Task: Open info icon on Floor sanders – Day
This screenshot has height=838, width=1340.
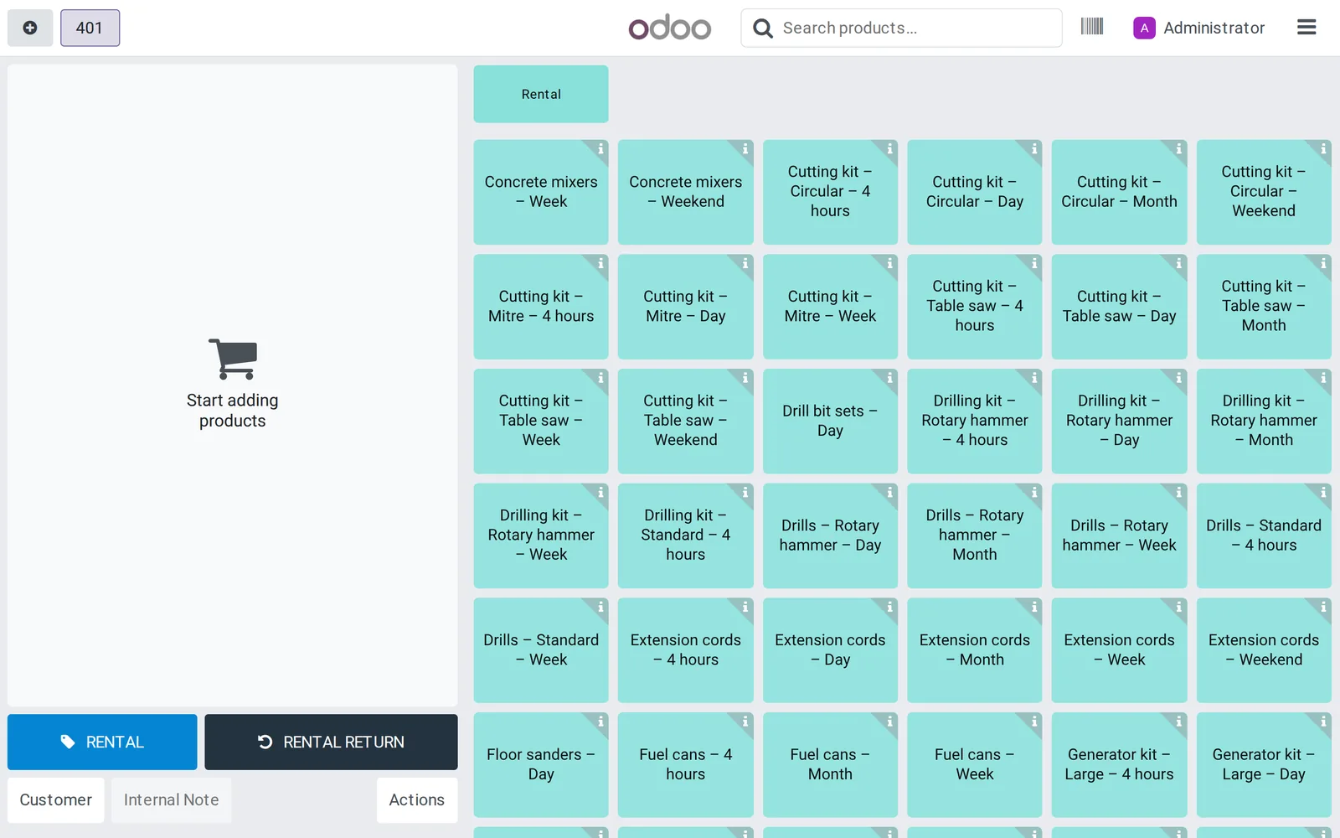Action: coord(600,722)
